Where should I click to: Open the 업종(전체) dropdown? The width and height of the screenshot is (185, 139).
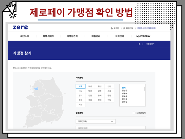[96, 121]
